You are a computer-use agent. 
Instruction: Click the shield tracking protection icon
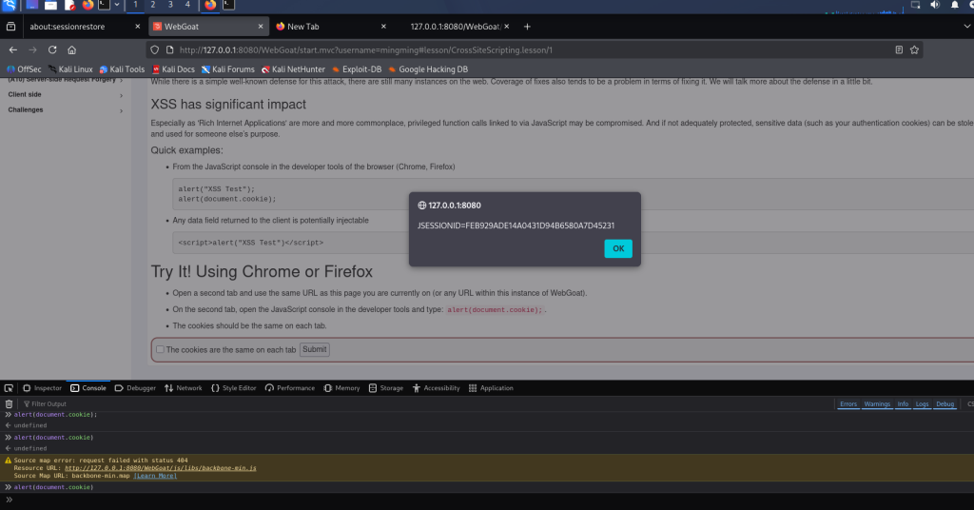(x=155, y=49)
